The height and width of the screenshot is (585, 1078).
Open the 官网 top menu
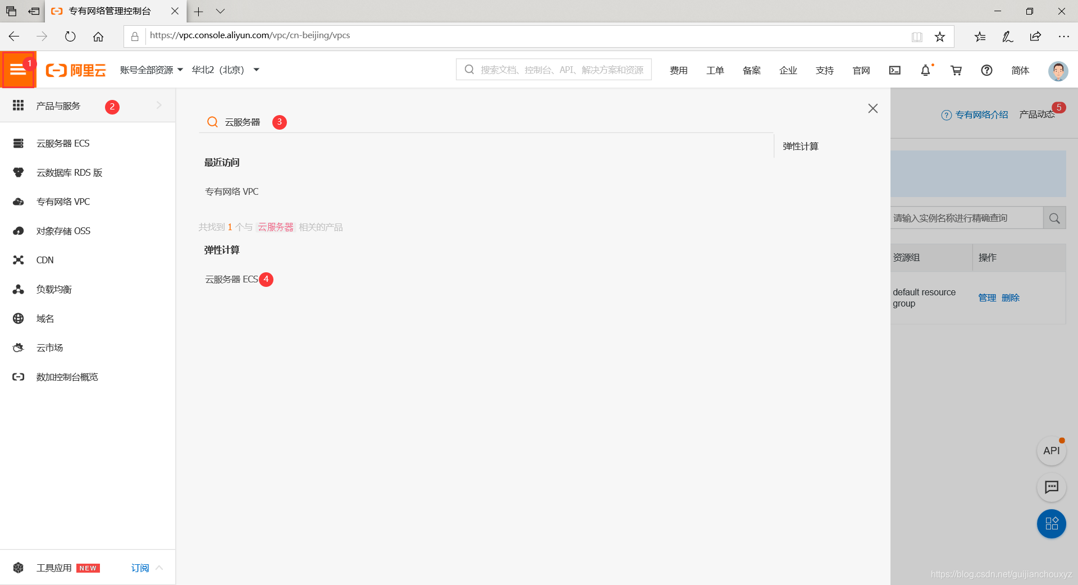[x=861, y=70]
